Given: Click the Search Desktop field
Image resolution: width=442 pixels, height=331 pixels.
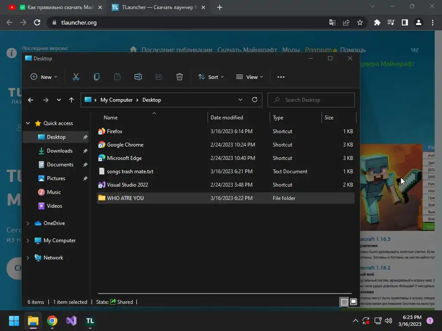Looking at the screenshot, I should coord(311,100).
